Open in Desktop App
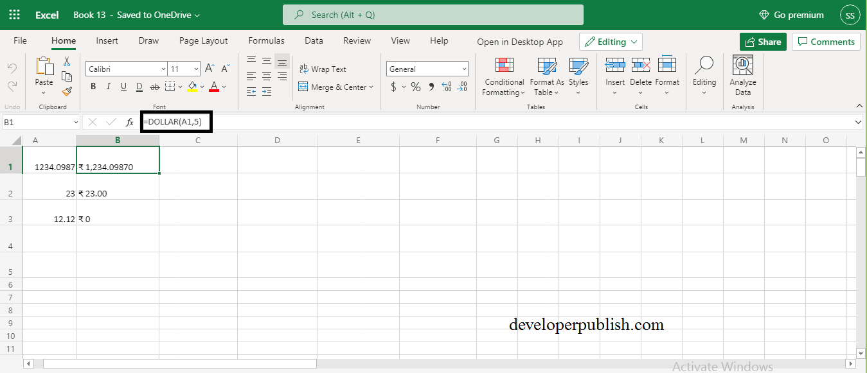The height and width of the screenshot is (373, 867). tap(520, 41)
